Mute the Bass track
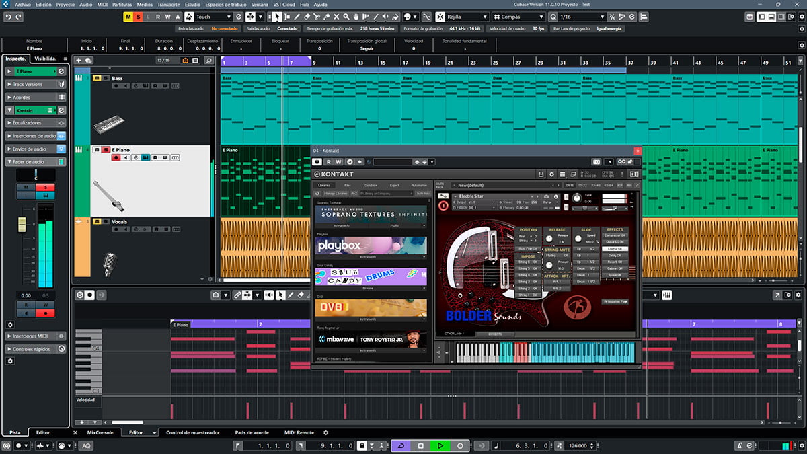This screenshot has width=807, height=454. point(97,79)
